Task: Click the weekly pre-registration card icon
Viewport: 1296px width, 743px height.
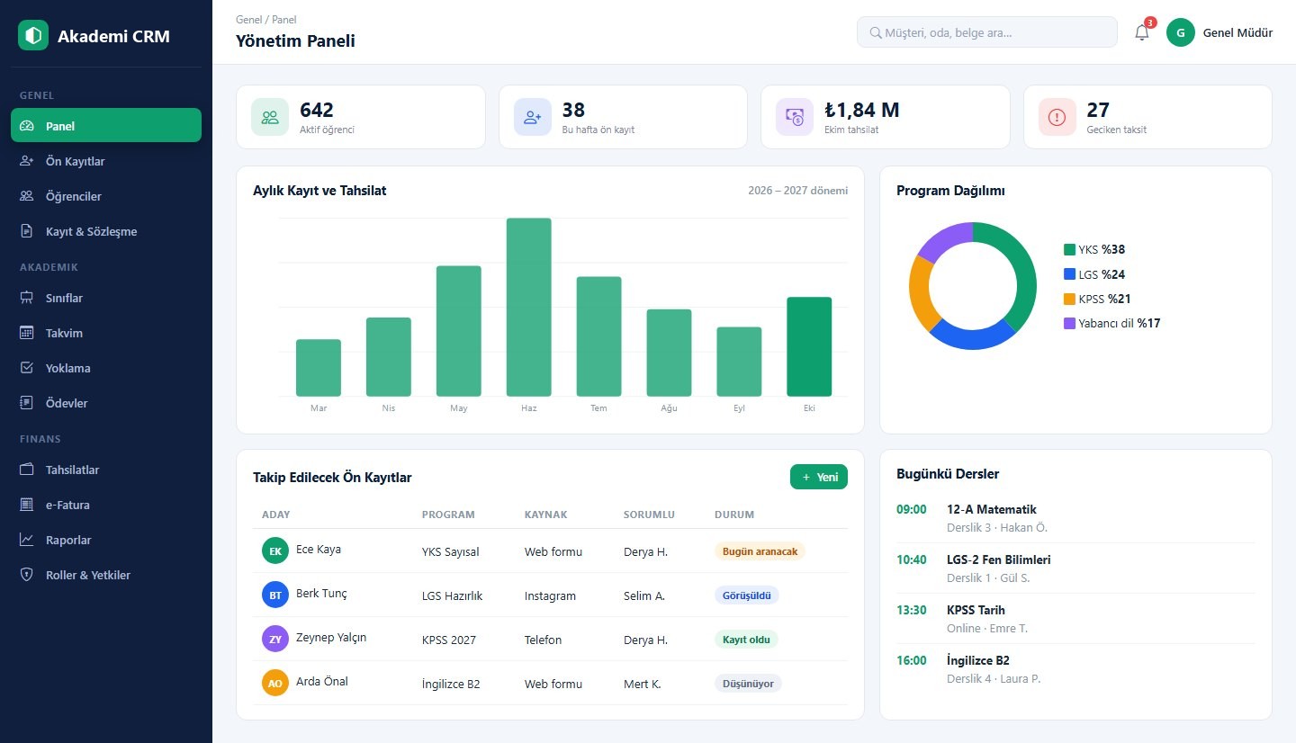Action: pyautogui.click(x=533, y=117)
